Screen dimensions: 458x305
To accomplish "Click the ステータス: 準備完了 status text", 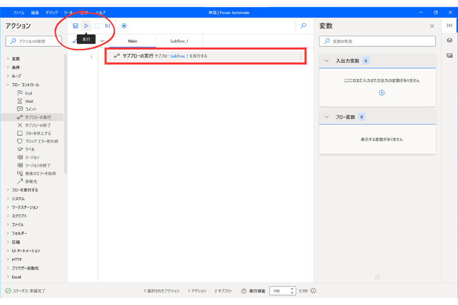I will click(29, 291).
